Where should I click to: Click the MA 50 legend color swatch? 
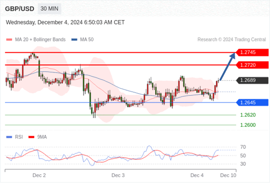click(x=74, y=40)
